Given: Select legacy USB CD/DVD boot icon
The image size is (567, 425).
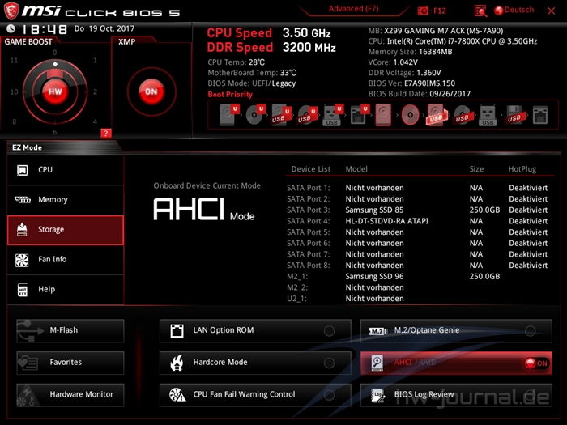Looking at the screenshot, I should pos(462,115).
